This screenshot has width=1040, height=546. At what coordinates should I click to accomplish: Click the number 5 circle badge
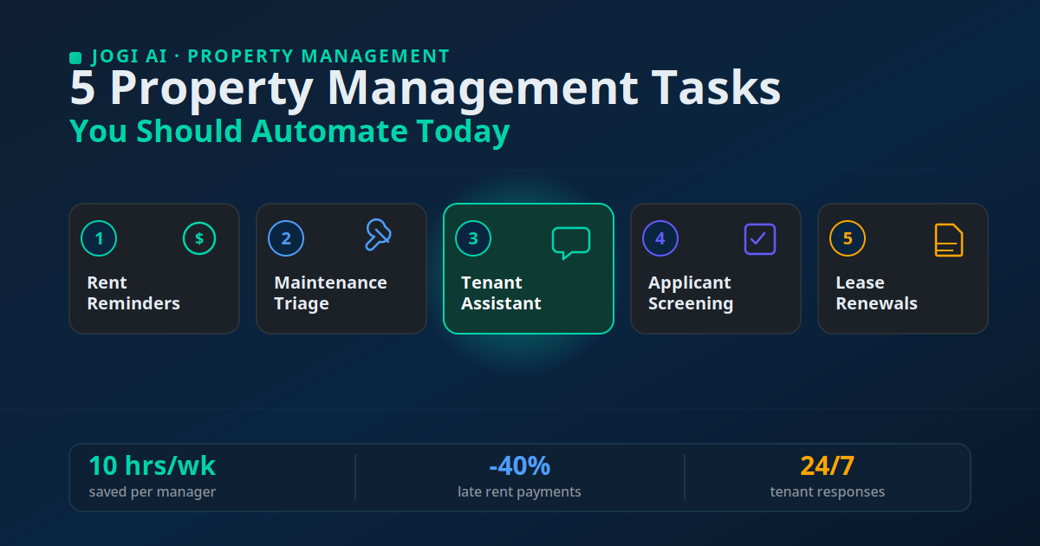[848, 238]
